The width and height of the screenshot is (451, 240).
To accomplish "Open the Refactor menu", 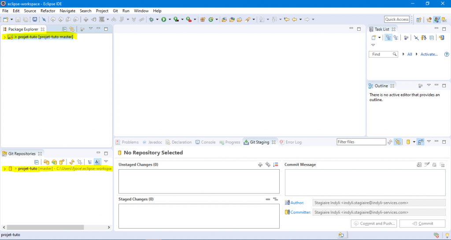I will [48, 11].
